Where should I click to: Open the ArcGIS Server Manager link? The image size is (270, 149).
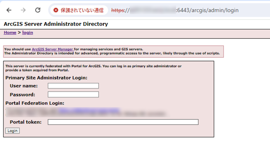(53, 49)
